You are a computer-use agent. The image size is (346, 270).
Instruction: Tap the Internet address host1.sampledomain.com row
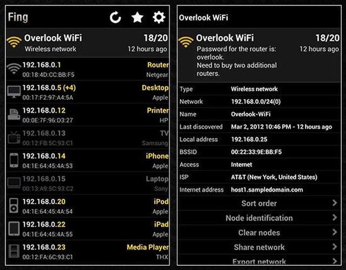[259, 190]
